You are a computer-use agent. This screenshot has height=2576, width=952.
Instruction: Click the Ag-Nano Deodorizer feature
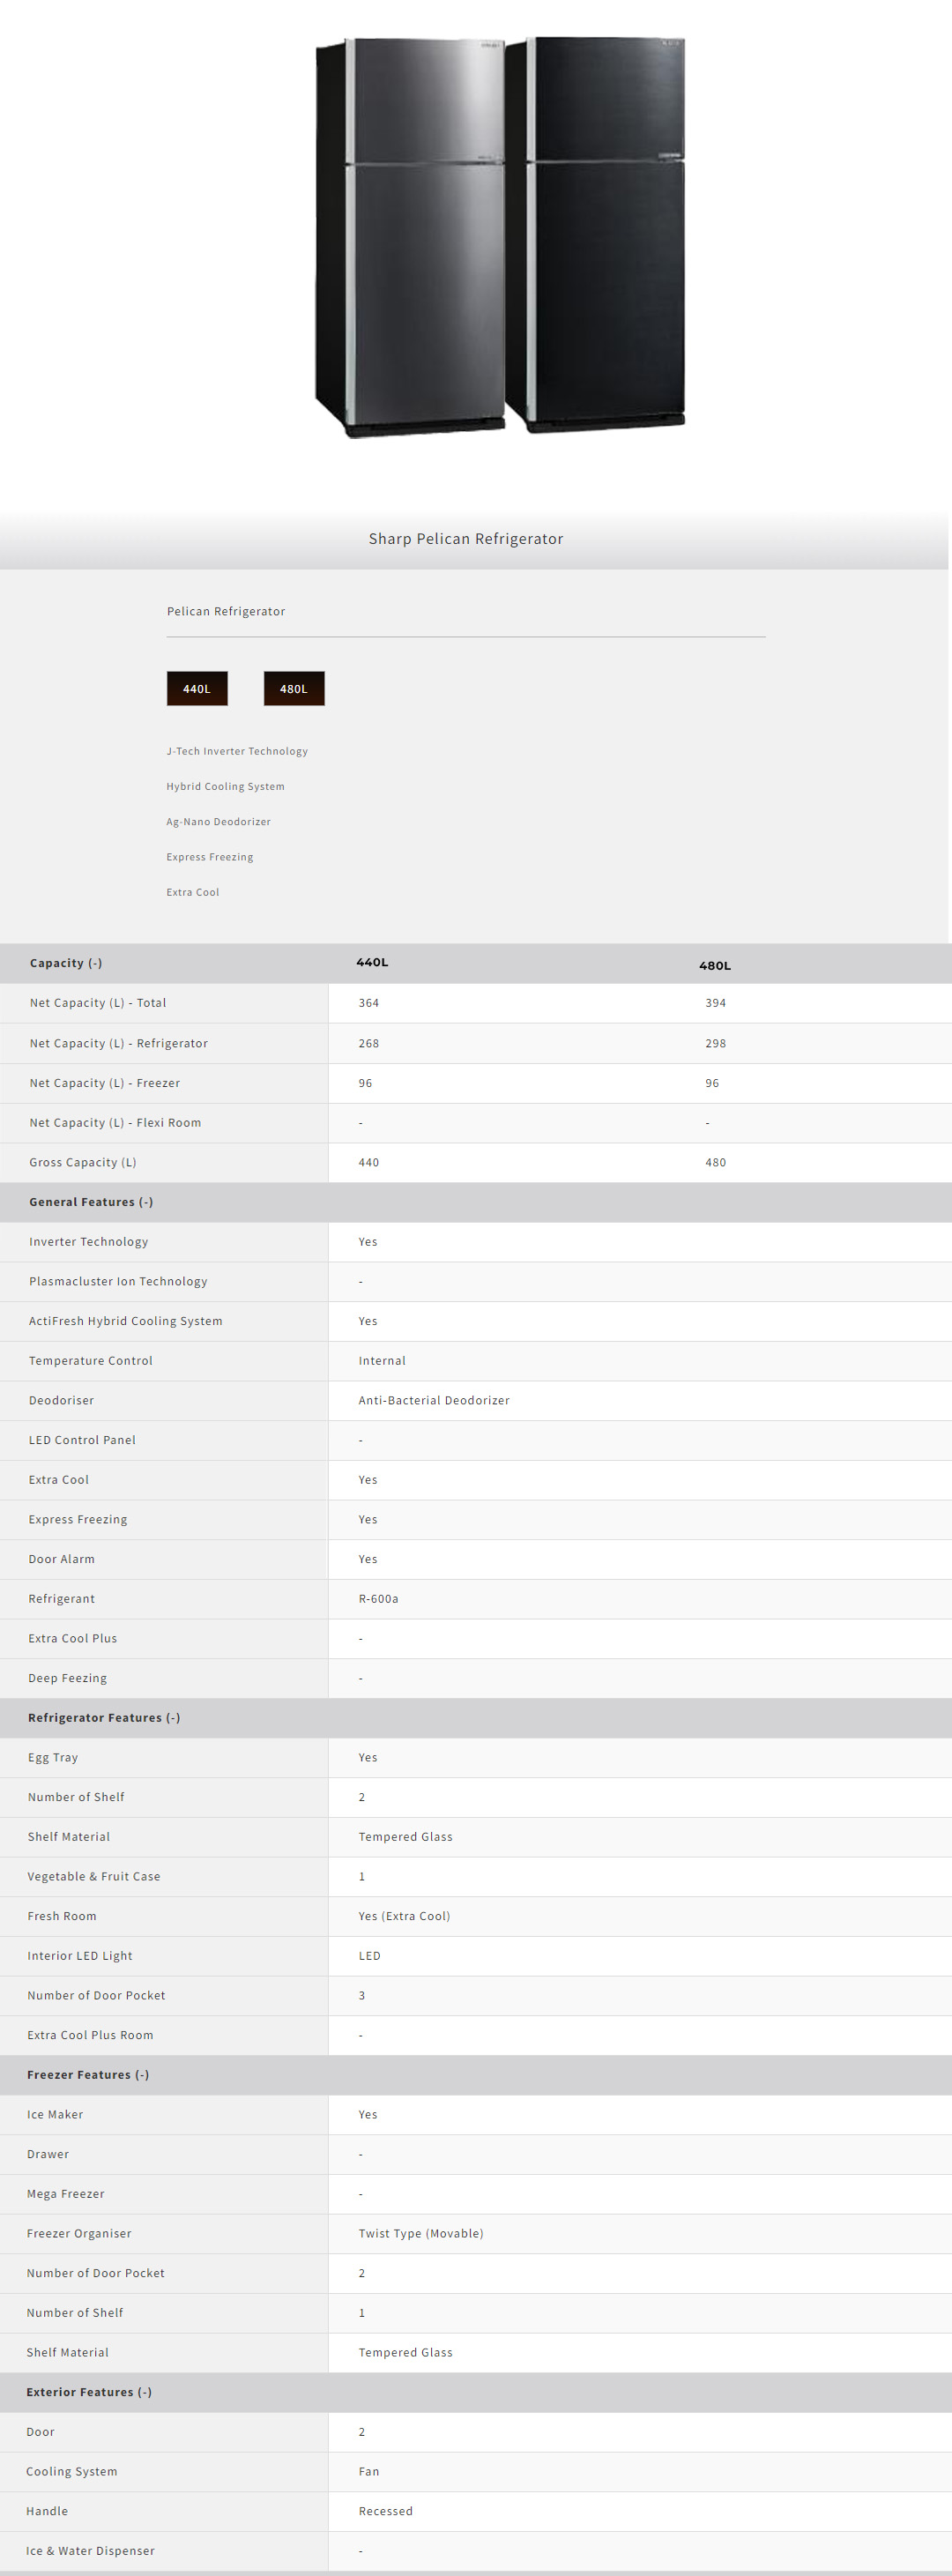pyautogui.click(x=218, y=822)
